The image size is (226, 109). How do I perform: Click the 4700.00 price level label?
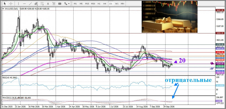pos(220,44)
